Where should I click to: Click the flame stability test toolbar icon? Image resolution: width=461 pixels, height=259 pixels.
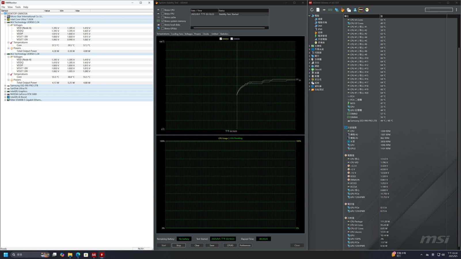(343, 10)
